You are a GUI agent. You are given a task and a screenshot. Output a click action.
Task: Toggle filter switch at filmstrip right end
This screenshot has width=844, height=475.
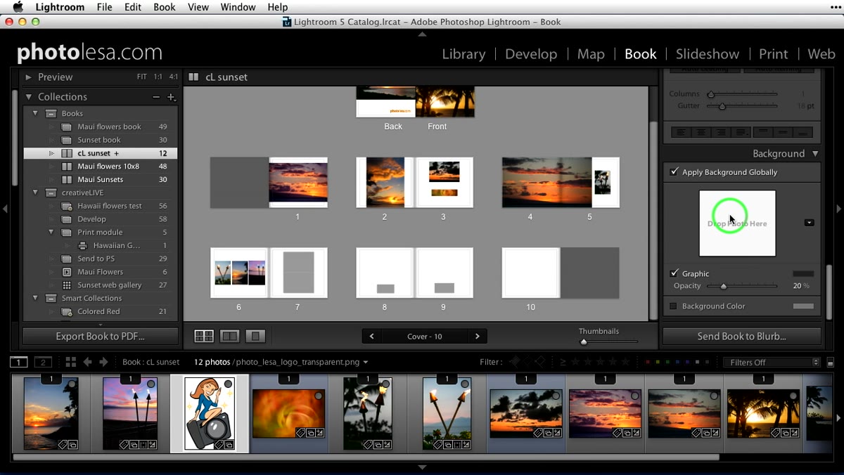(x=831, y=363)
